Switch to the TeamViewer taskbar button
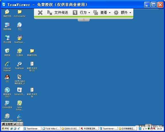The height and width of the screenshot is (132, 165). pos(32,129)
